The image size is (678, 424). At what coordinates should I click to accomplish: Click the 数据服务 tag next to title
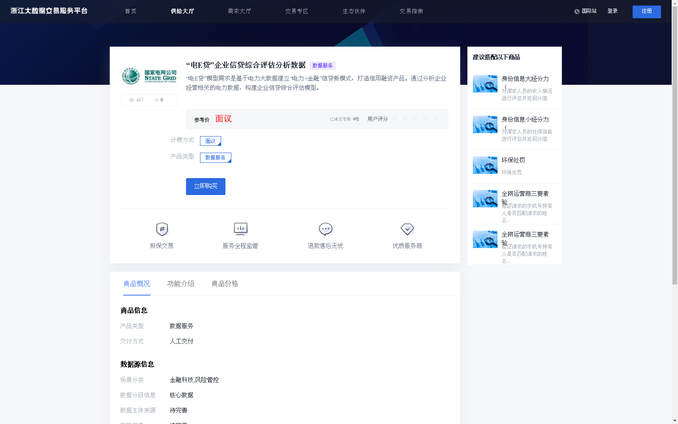click(x=323, y=66)
